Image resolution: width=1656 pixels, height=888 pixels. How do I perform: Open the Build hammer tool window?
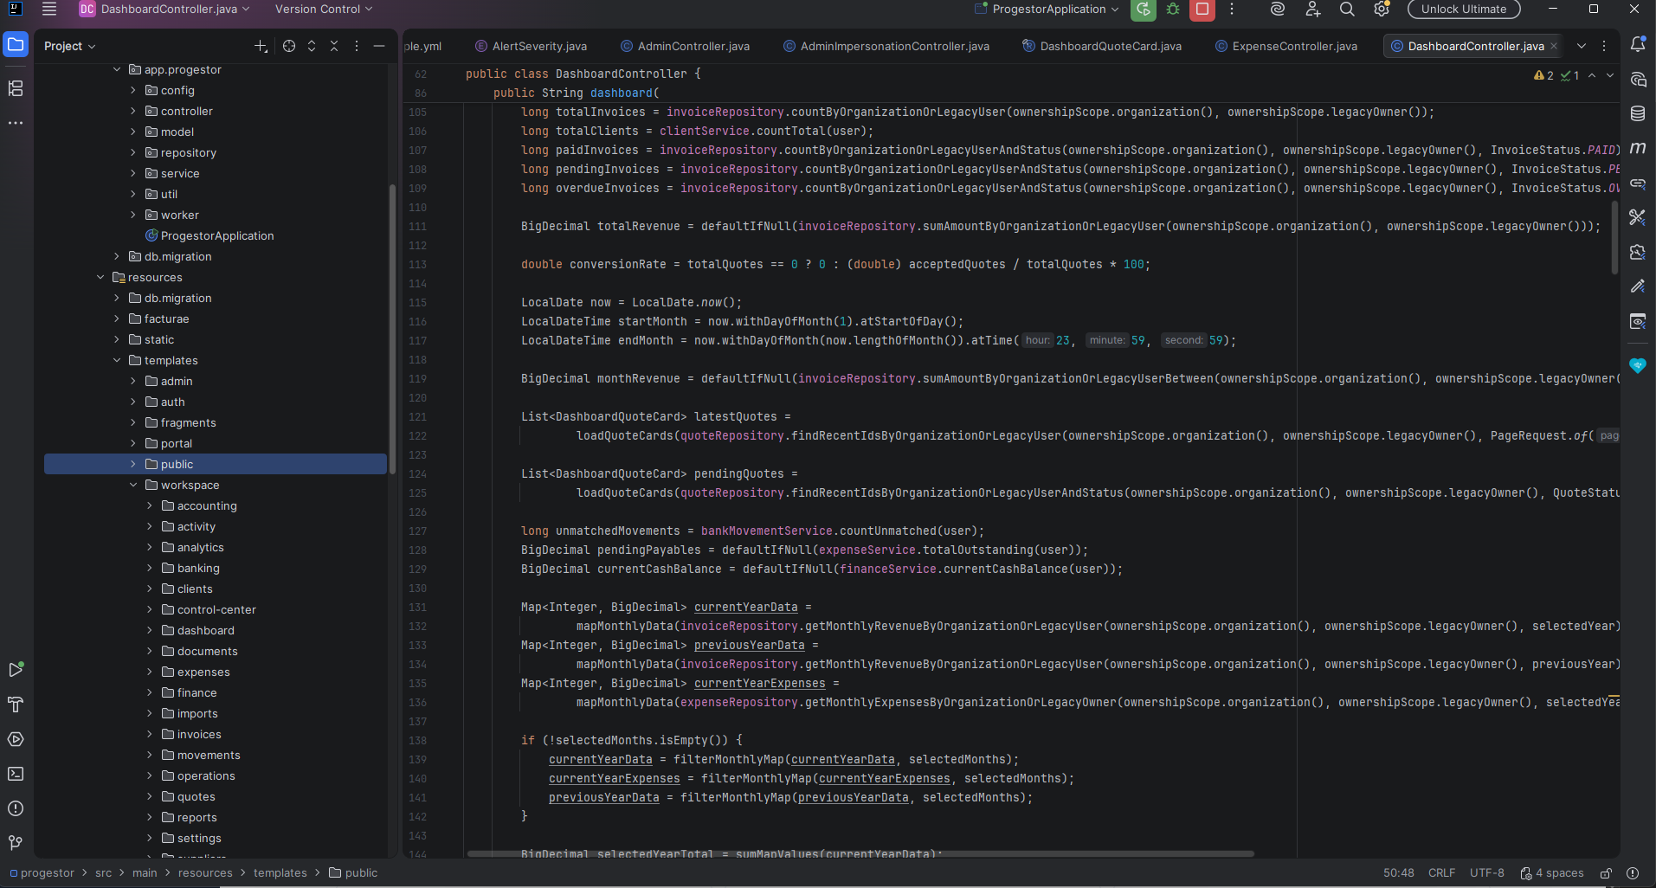coord(16,705)
